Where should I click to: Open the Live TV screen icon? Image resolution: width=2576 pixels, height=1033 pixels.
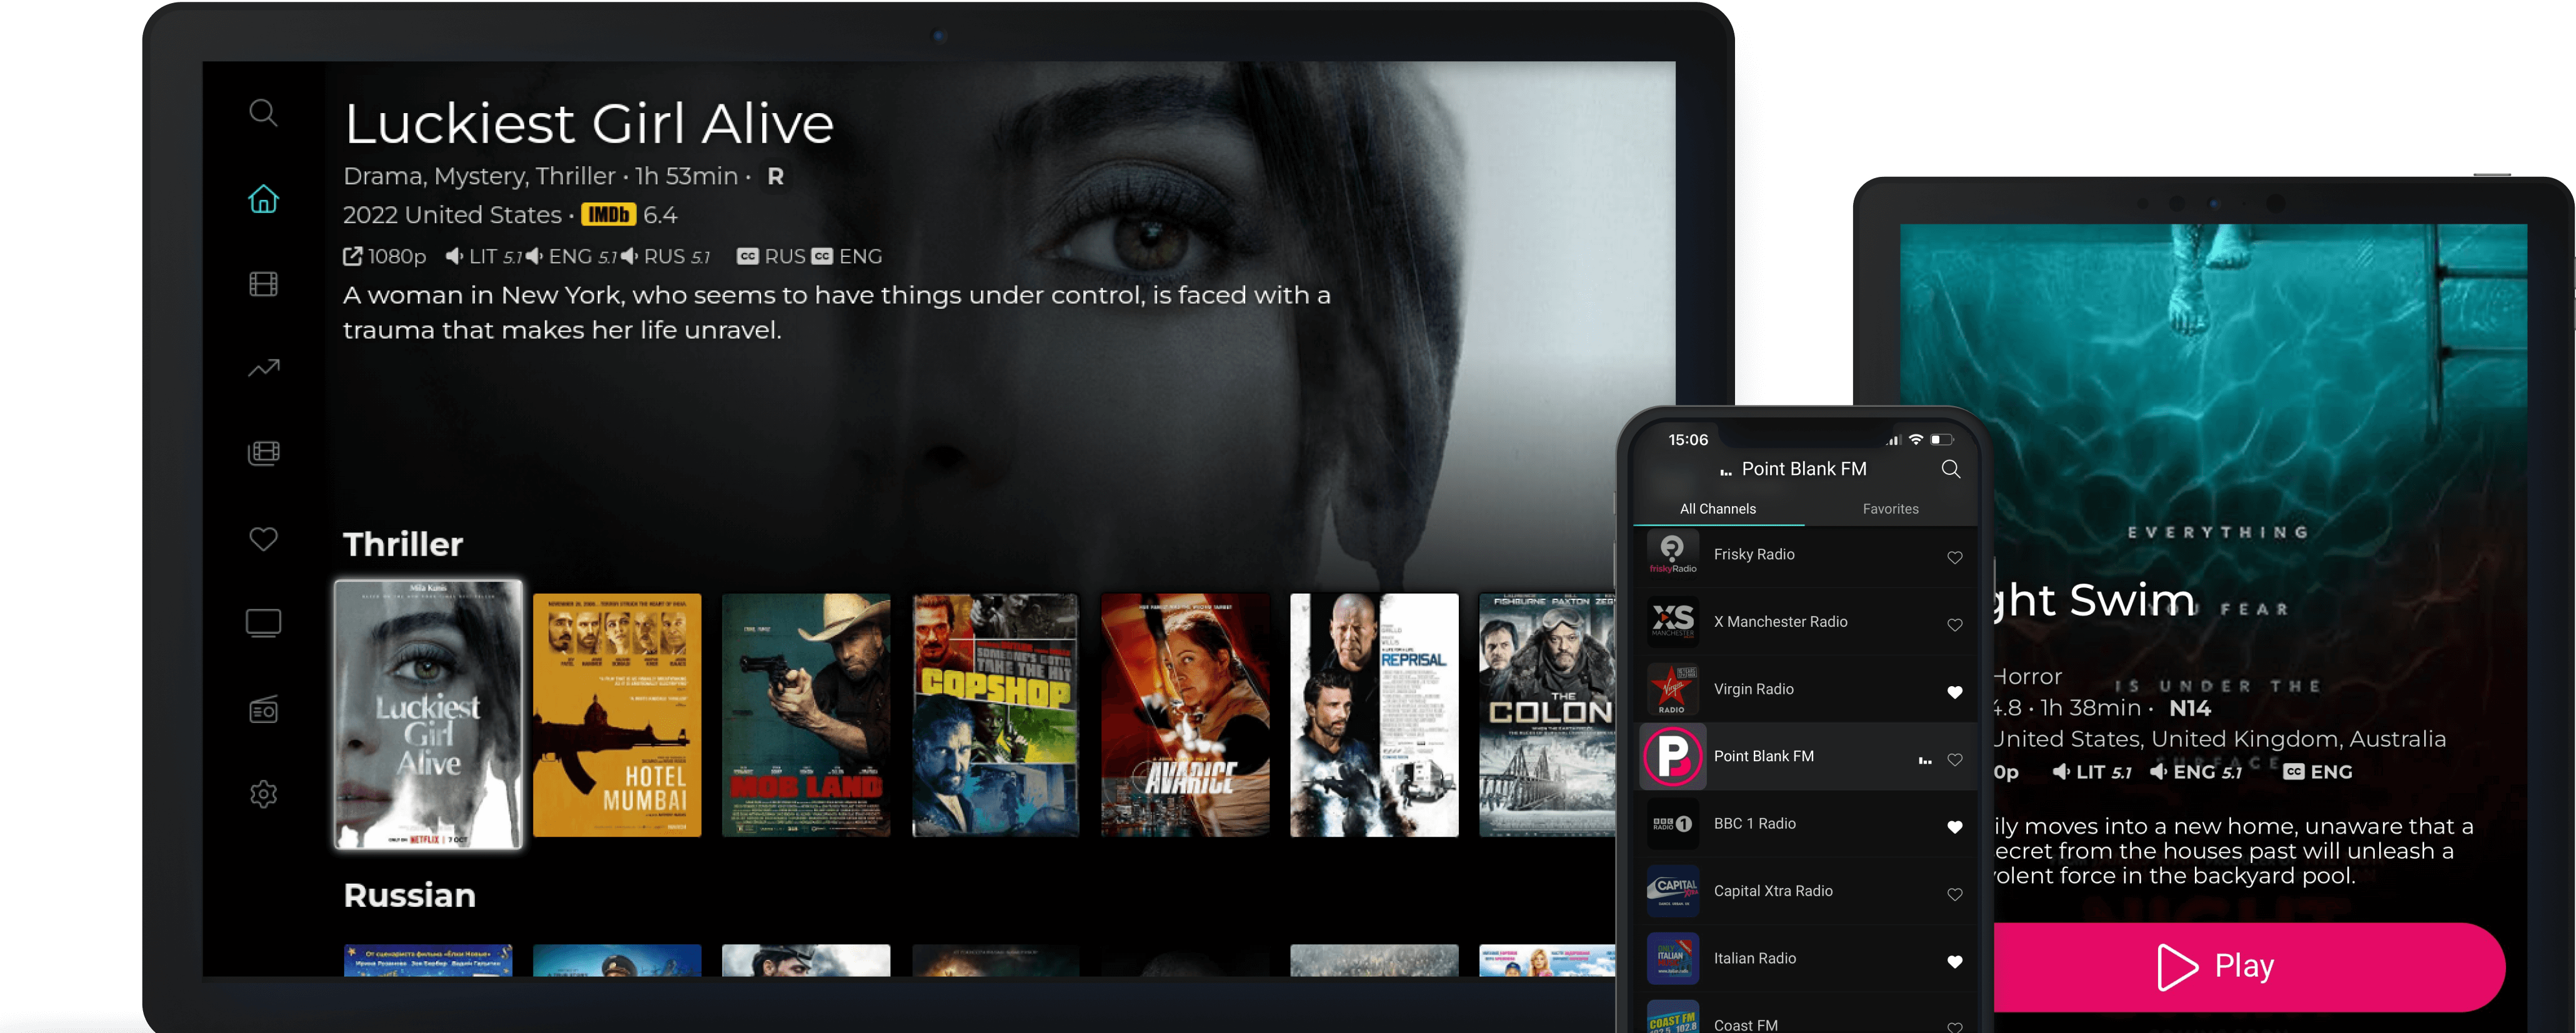point(263,624)
